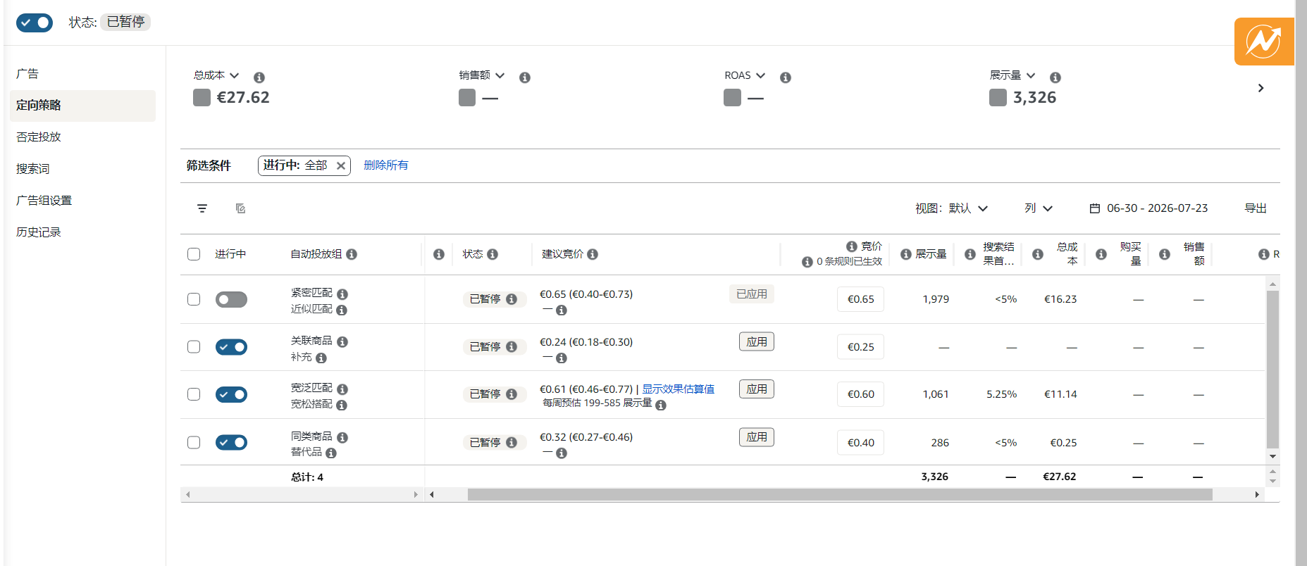The image size is (1307, 566).
Task: Turn off the 同类商品 toggle switch
Action: [x=231, y=442]
